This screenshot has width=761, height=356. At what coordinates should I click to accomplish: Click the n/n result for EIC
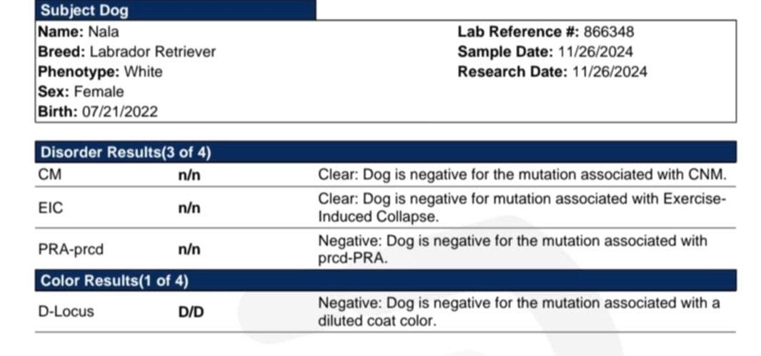[x=189, y=208]
